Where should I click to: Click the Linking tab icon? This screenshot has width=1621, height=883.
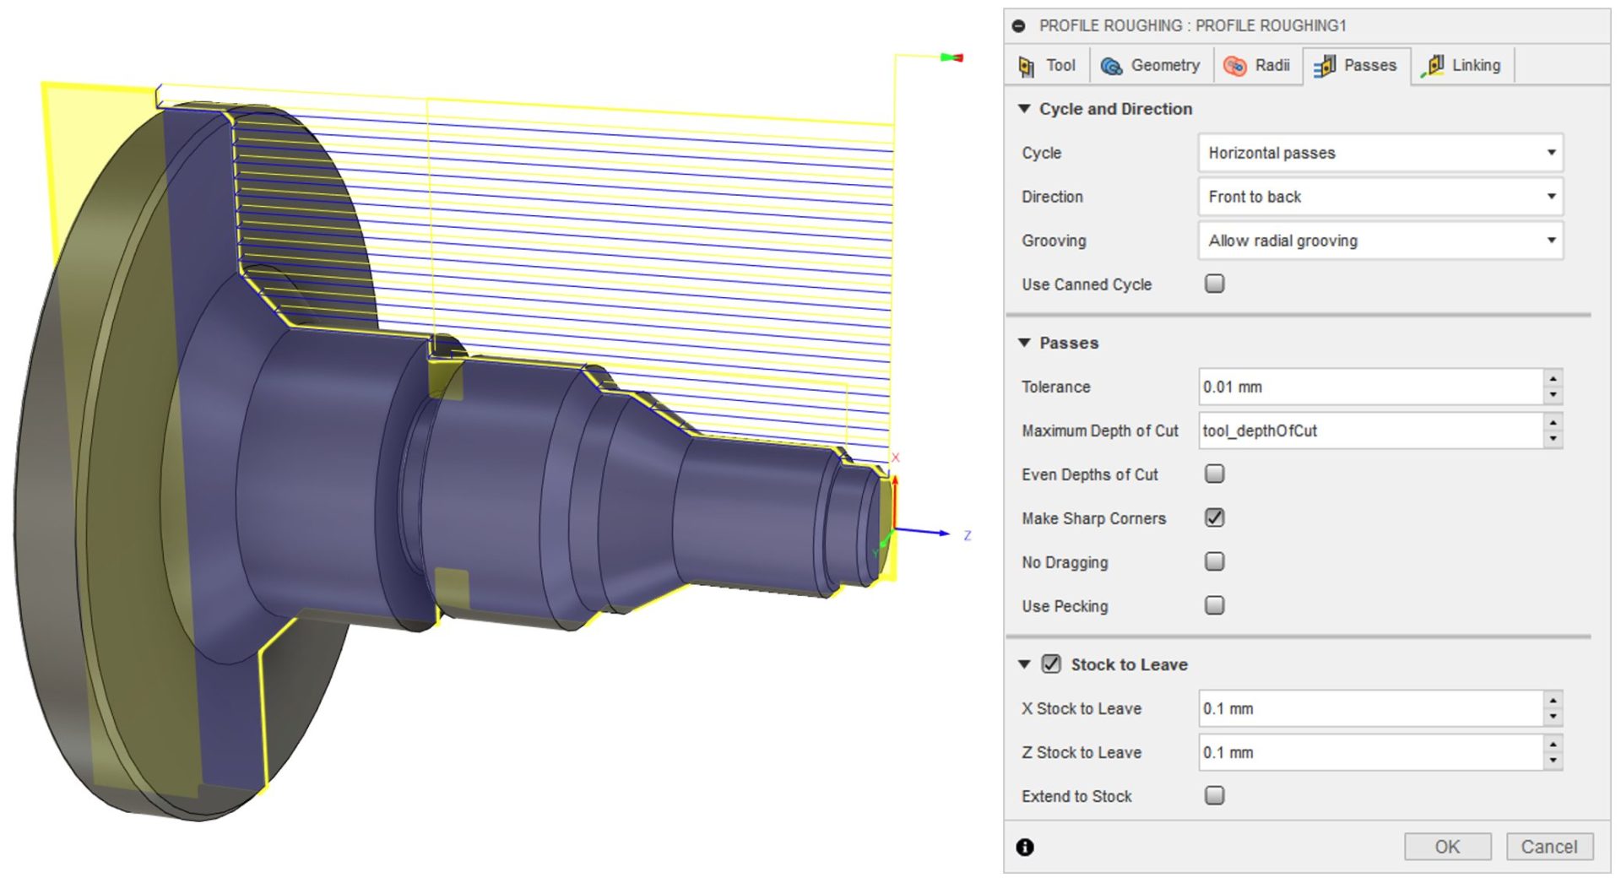[1432, 66]
